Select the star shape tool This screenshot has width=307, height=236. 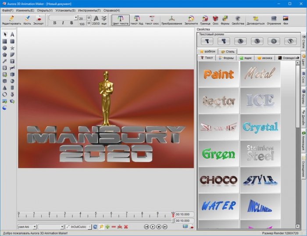12,48
